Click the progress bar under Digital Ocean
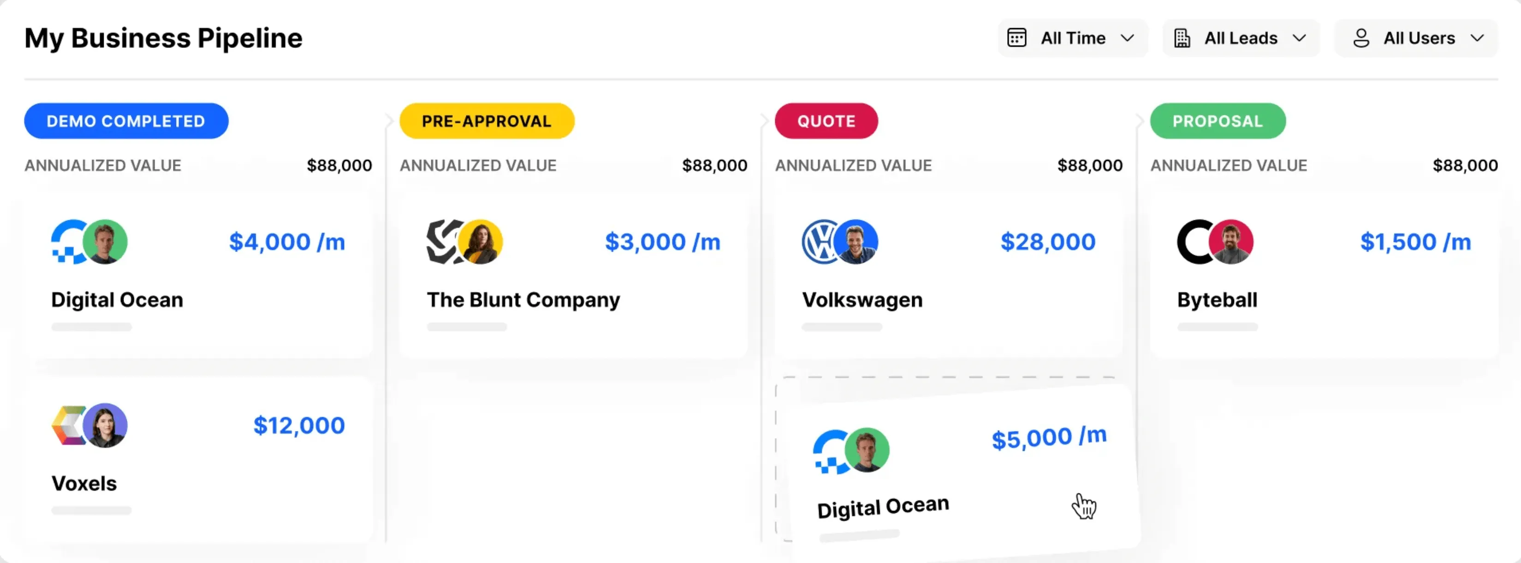1521x563 pixels. tap(91, 326)
